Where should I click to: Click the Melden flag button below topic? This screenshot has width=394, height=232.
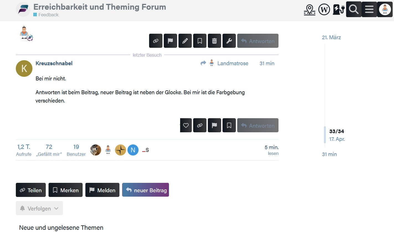tap(102, 190)
